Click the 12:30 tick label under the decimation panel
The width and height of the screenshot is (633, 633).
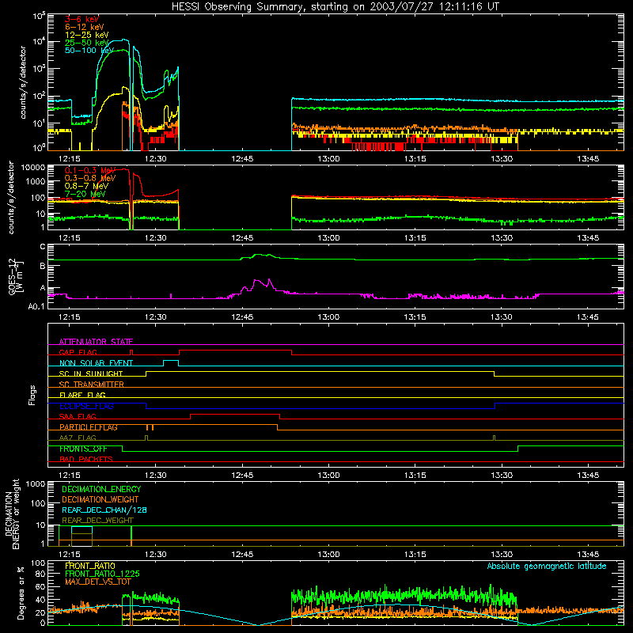[156, 555]
